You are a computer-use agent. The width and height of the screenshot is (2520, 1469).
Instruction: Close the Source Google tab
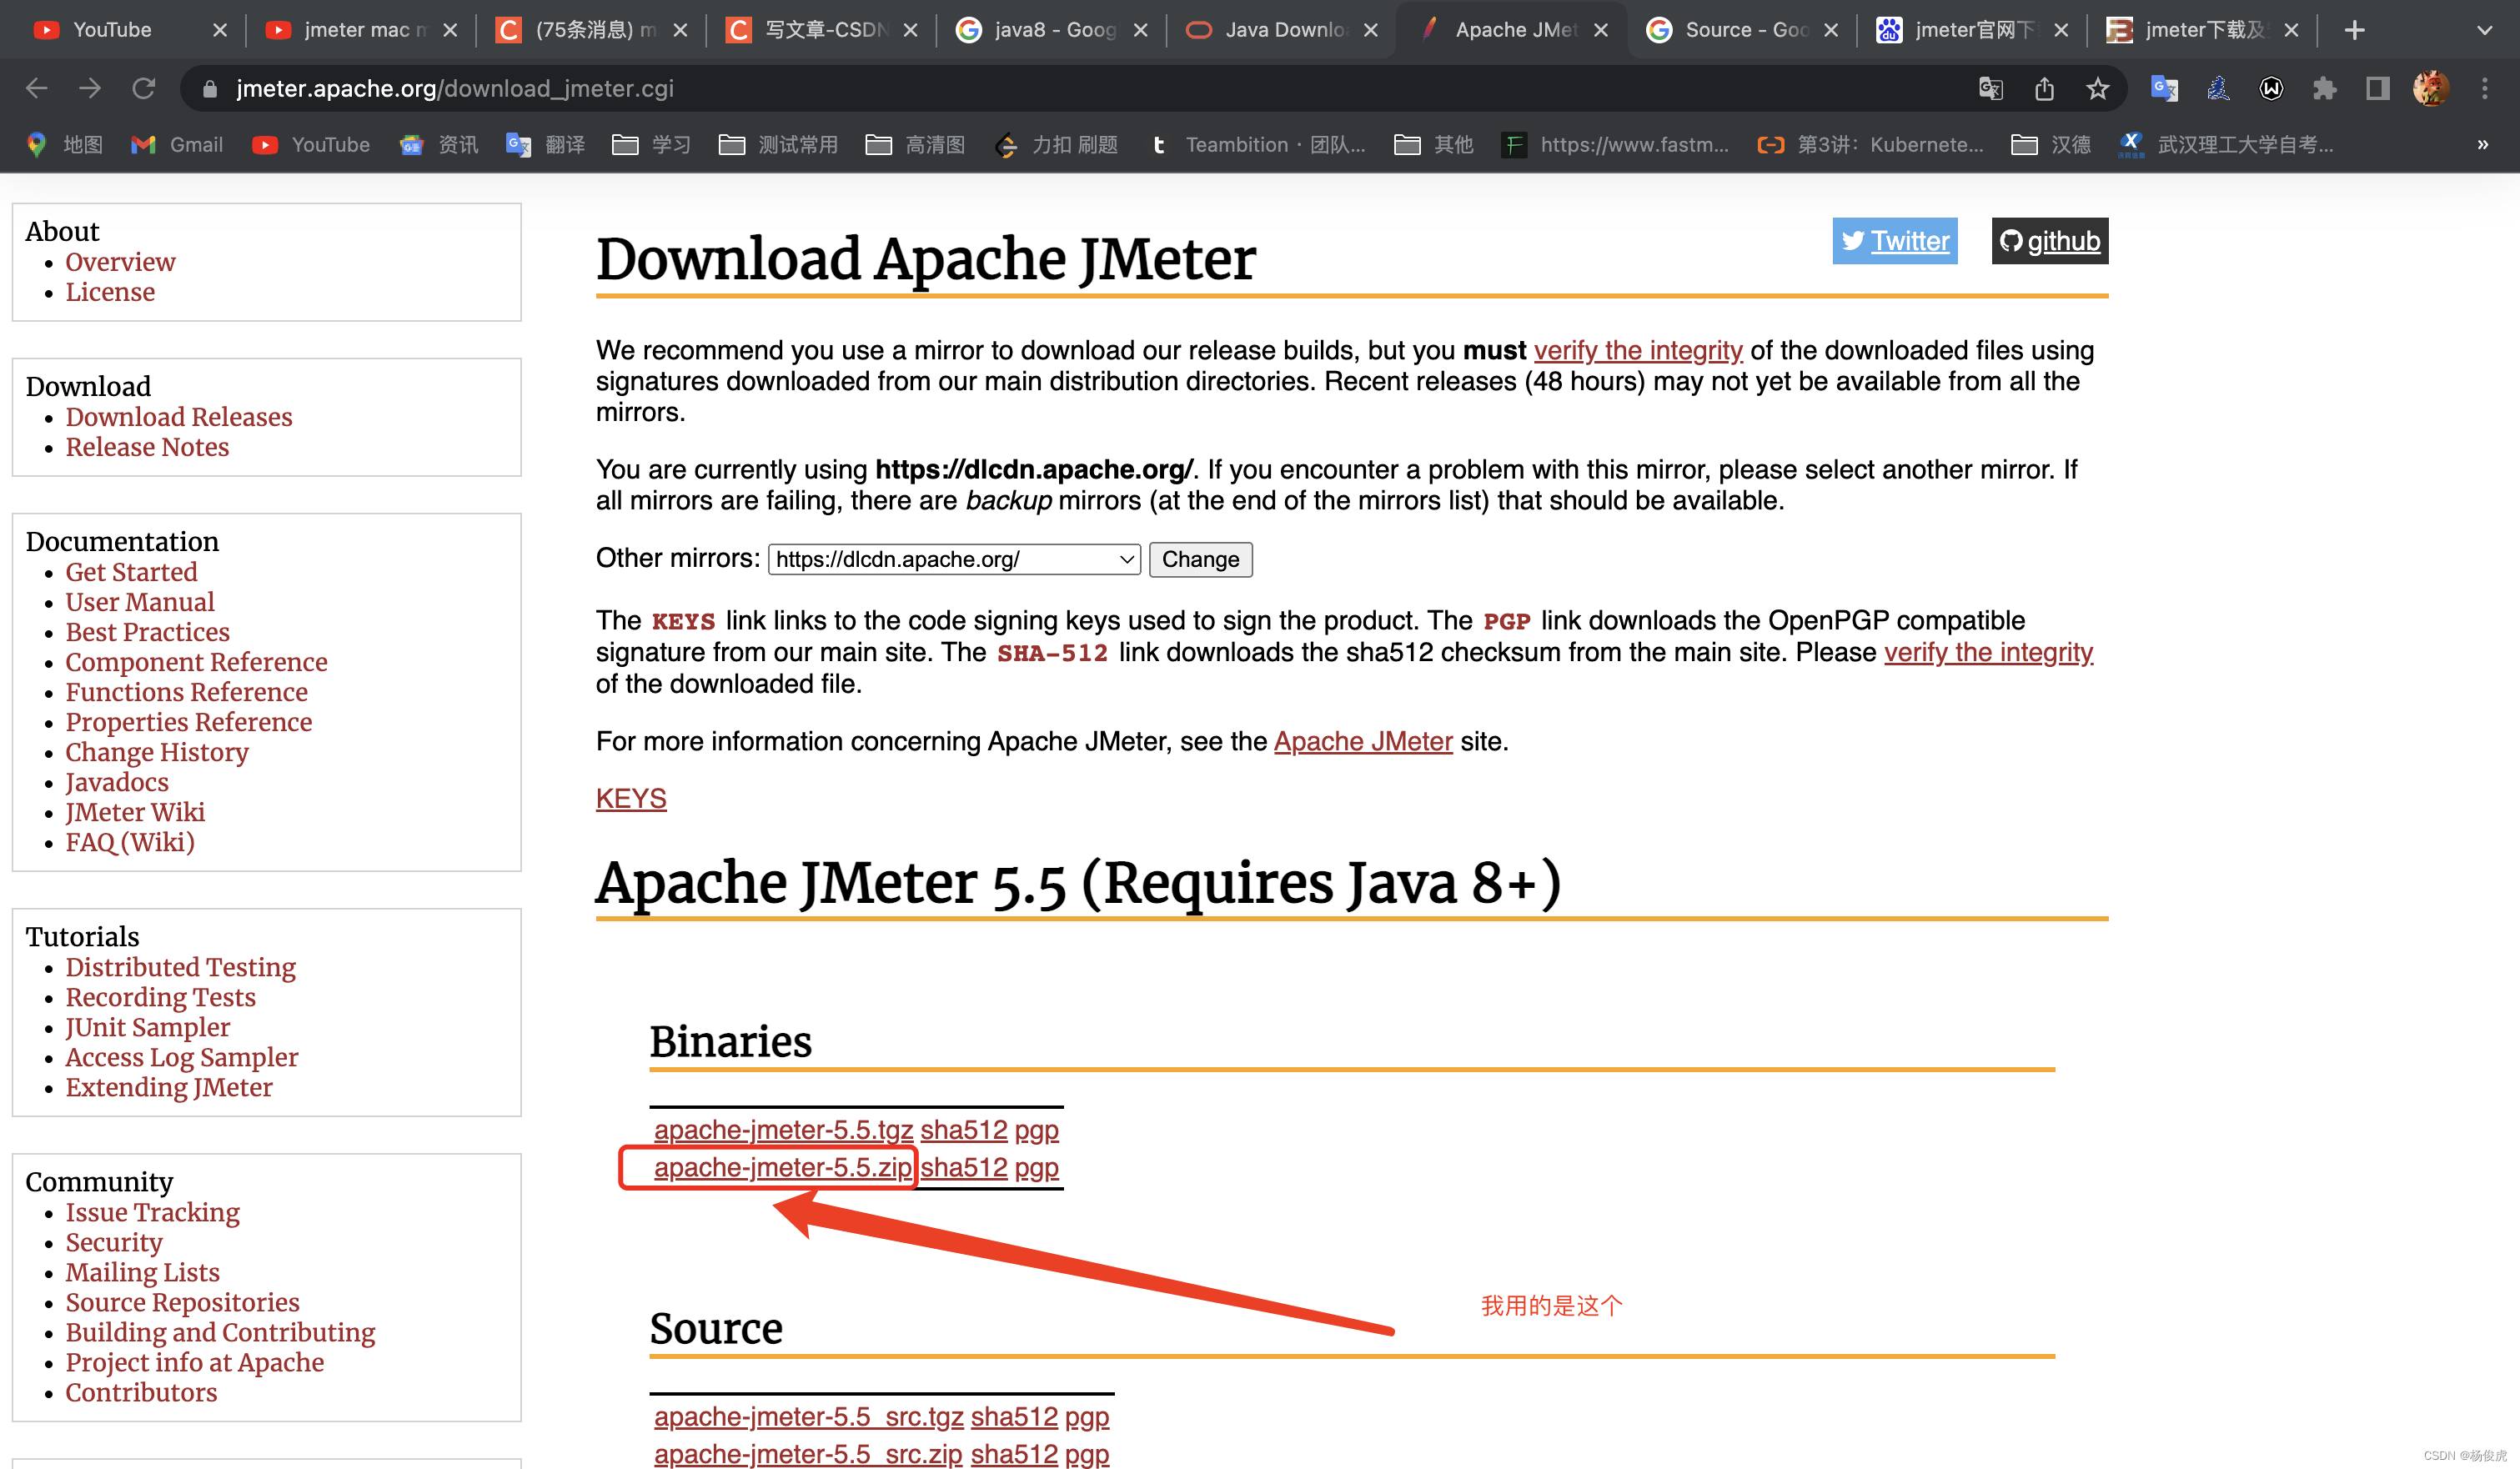point(1831,30)
